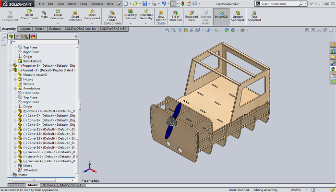Image resolution: width=336 pixels, height=192 pixels.
Task: Click the Edit Component button
Action: click(x=10, y=16)
